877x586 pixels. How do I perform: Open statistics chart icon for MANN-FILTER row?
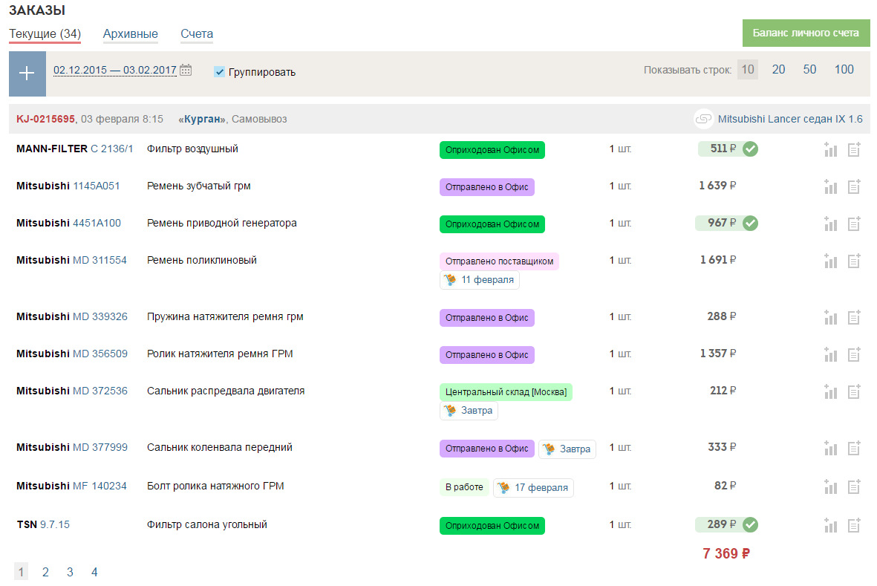tap(830, 150)
